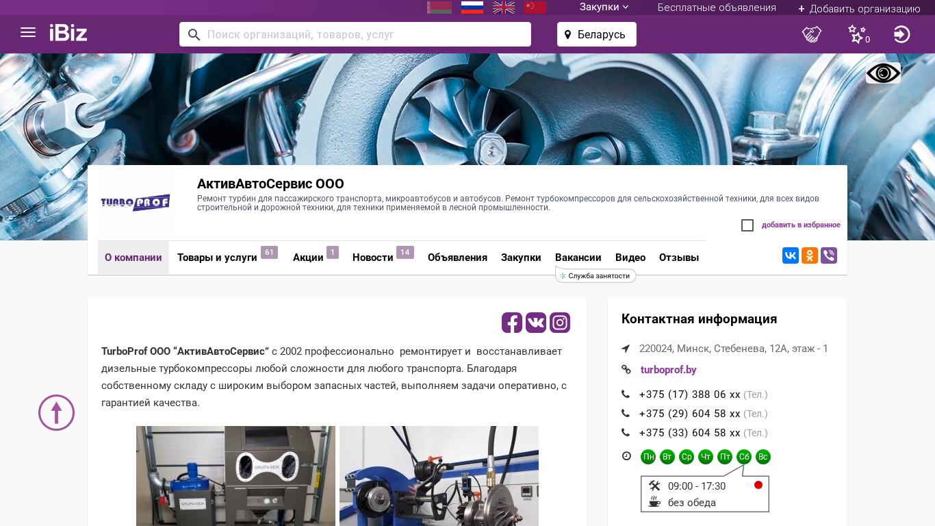Switch to Russian language flag

click(x=472, y=8)
